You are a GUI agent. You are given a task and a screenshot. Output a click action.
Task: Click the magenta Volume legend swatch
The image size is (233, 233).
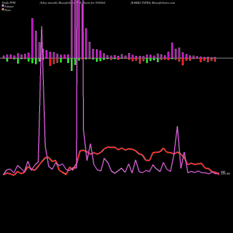click(3, 6)
